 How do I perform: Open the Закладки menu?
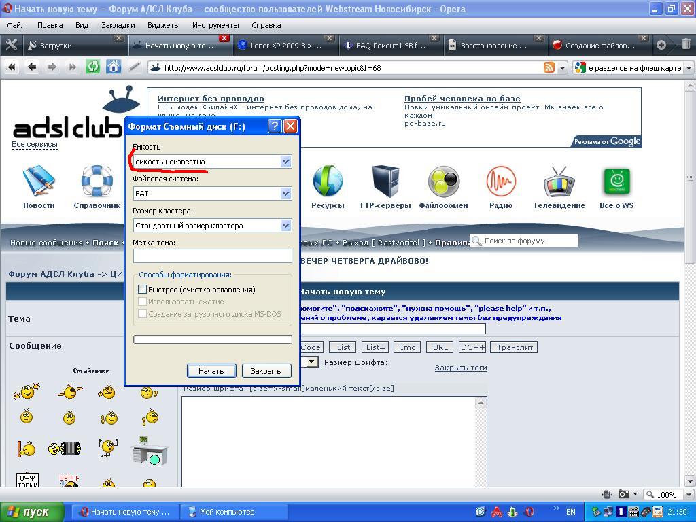click(118, 25)
